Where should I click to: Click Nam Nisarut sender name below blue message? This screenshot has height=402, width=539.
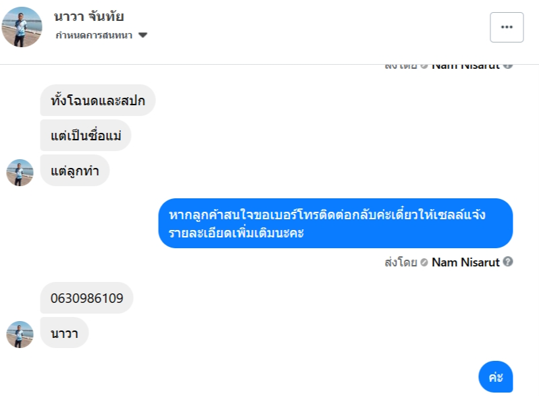coord(465,262)
